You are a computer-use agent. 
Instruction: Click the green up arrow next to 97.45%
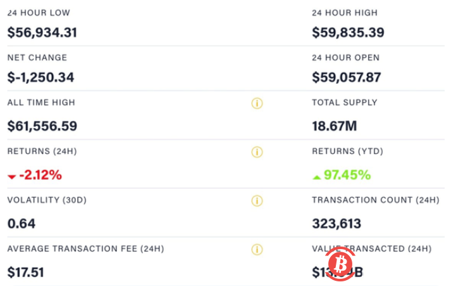(x=317, y=176)
